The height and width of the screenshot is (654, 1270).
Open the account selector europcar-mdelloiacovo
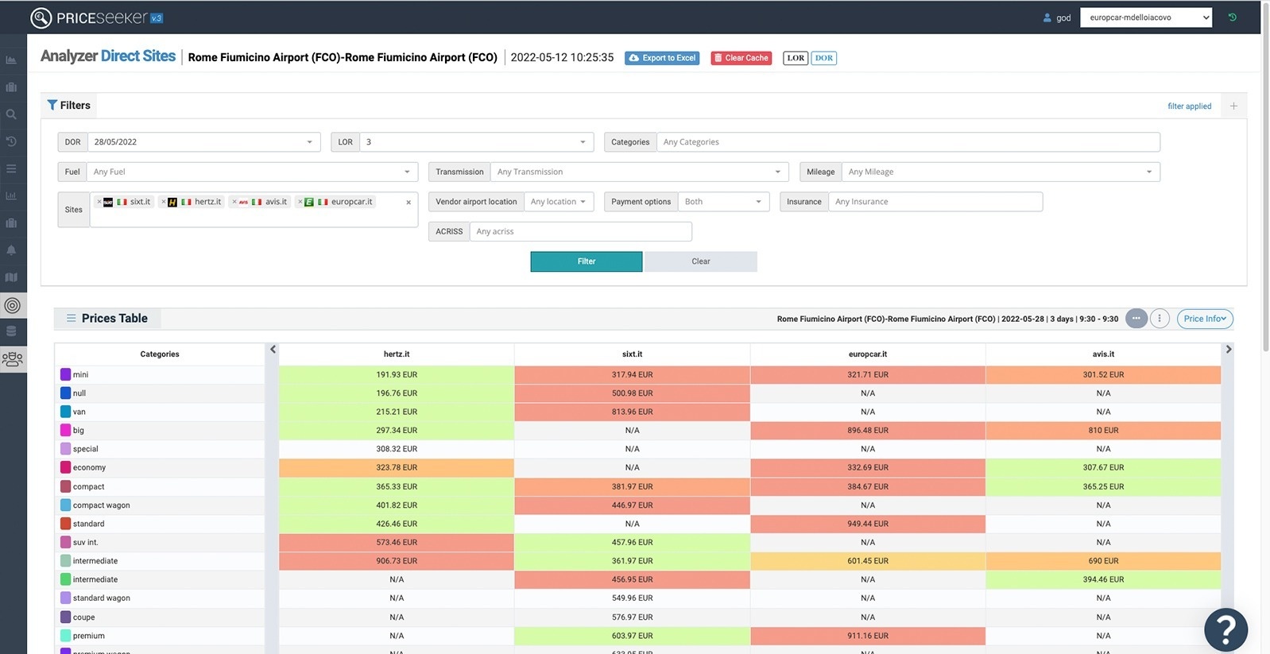click(1146, 17)
